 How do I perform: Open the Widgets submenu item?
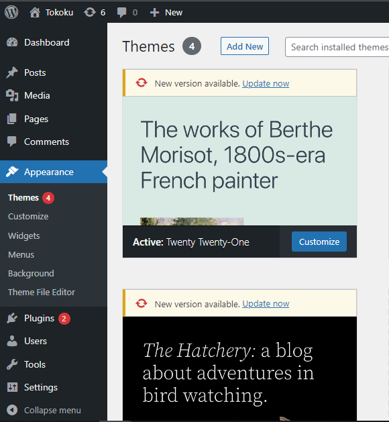pyautogui.click(x=24, y=235)
